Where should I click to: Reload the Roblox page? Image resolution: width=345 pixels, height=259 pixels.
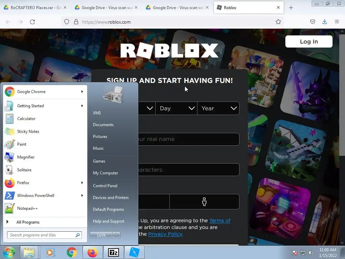click(32, 22)
